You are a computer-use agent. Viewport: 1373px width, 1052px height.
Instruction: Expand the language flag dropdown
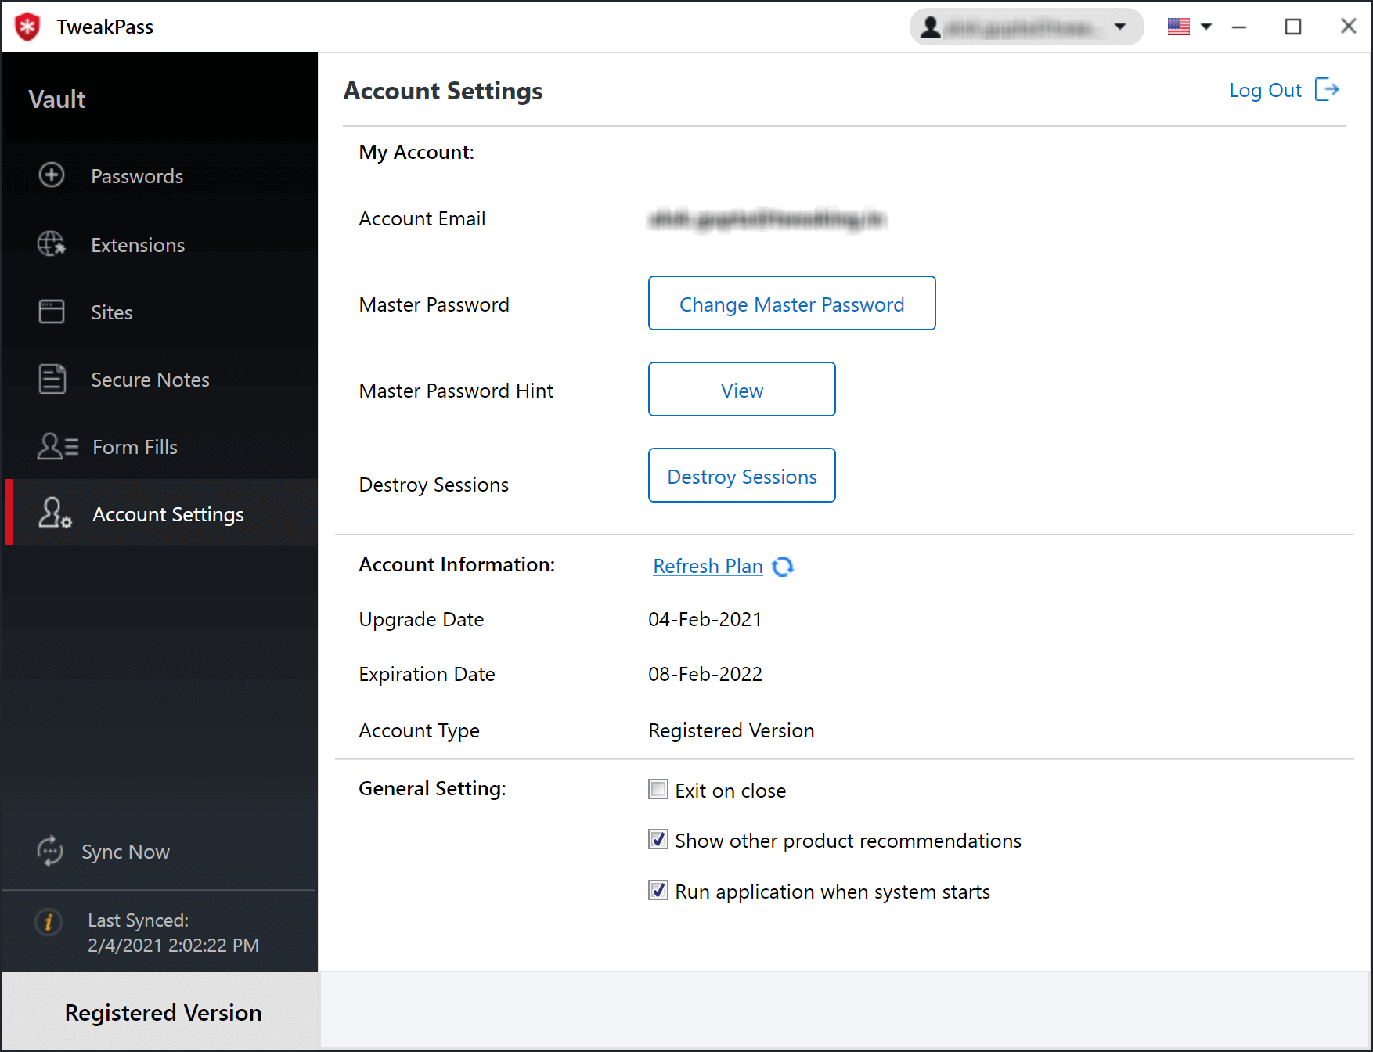[1206, 26]
